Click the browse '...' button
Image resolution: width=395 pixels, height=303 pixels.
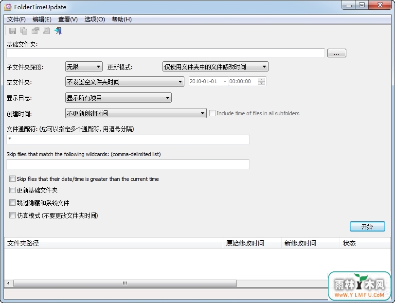[337, 53]
